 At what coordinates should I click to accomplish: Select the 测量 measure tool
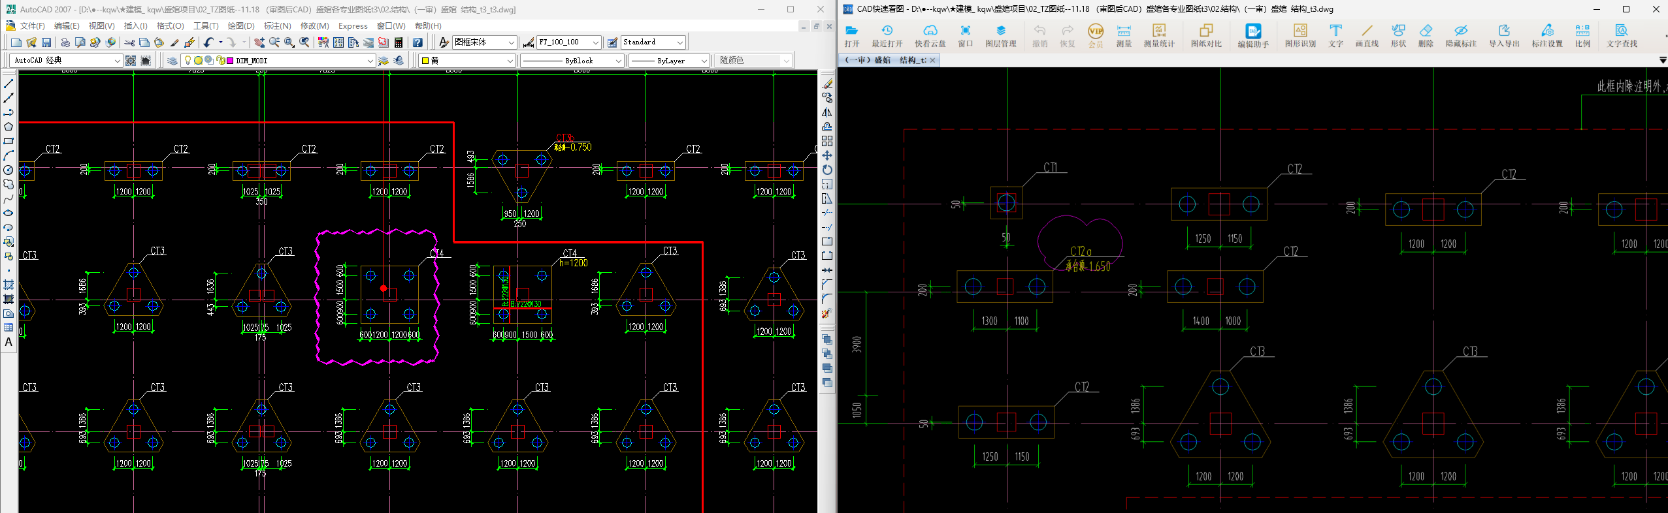pyautogui.click(x=1124, y=36)
